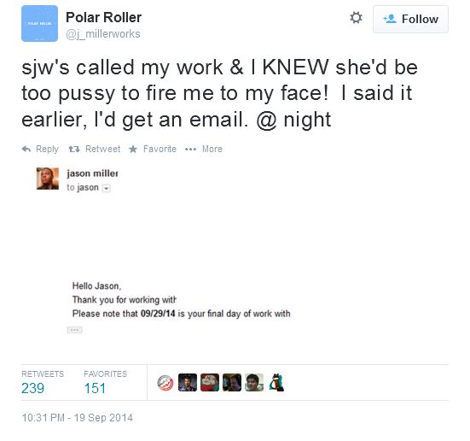This screenshot has height=441, width=470.
Task: Expand the 'to jason' recipient dropdown
Action: (107, 188)
